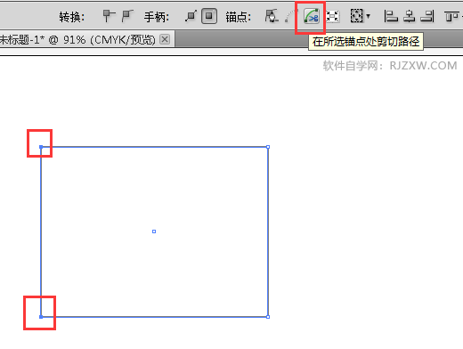
Task: Click the align to selection icon
Action: (356, 16)
